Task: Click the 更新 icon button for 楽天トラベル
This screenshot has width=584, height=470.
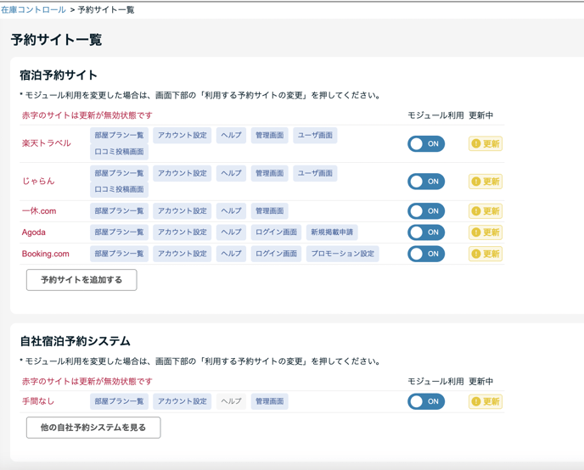Action: pyautogui.click(x=485, y=144)
